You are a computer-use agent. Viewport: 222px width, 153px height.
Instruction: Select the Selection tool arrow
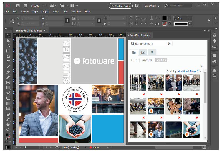tap(8, 35)
